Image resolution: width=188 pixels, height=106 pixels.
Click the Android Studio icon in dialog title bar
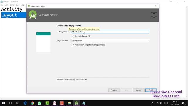[29, 6]
